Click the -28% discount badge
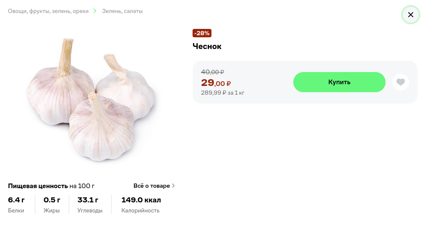The image size is (425, 225). [202, 33]
